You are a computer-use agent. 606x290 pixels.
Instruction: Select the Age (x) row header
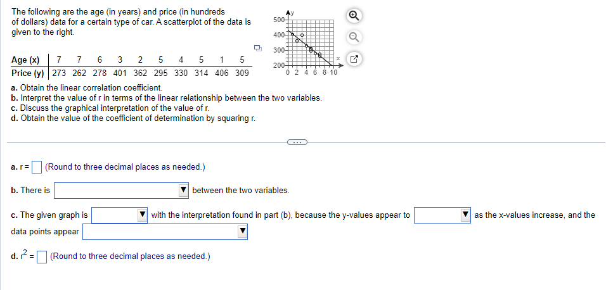click(25, 60)
